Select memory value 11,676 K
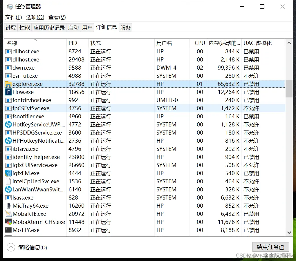The width and height of the screenshot is (296, 261). click(x=229, y=222)
